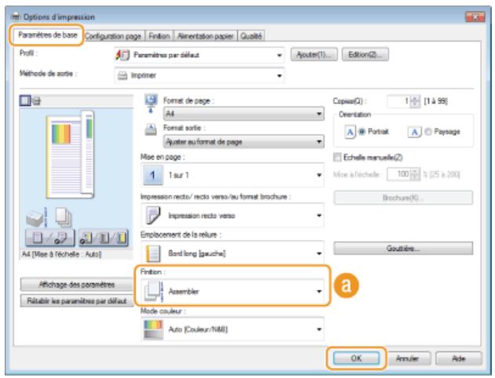Select the Paysage orientation radio button
The image size is (495, 378).
point(428,132)
